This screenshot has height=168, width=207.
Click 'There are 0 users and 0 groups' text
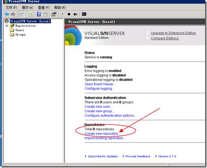[x=109, y=102]
